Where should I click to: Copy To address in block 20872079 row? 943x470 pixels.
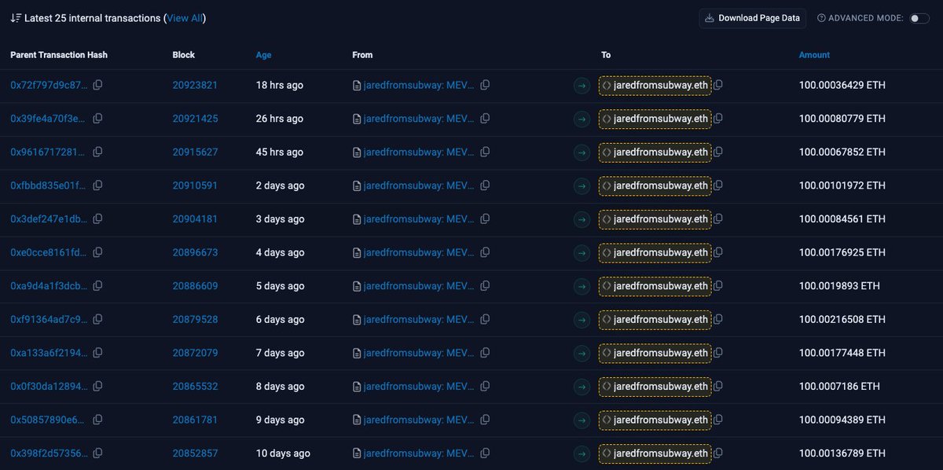(718, 353)
